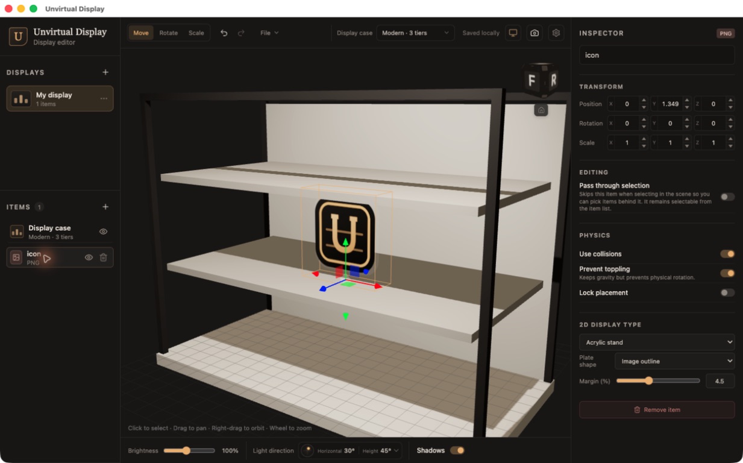Enable Pass through selection toggle
Viewport: 743px width, 463px height.
(727, 197)
